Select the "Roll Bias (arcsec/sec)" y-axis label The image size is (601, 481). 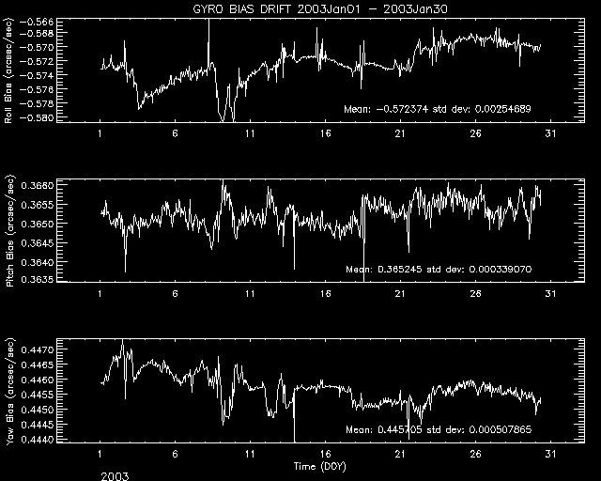click(8, 70)
